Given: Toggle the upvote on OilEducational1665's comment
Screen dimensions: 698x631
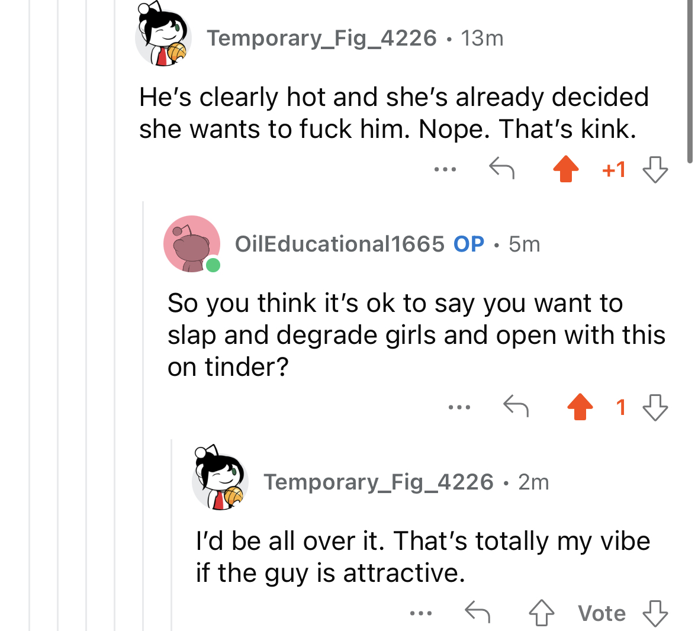Looking at the screenshot, I should (x=580, y=407).
